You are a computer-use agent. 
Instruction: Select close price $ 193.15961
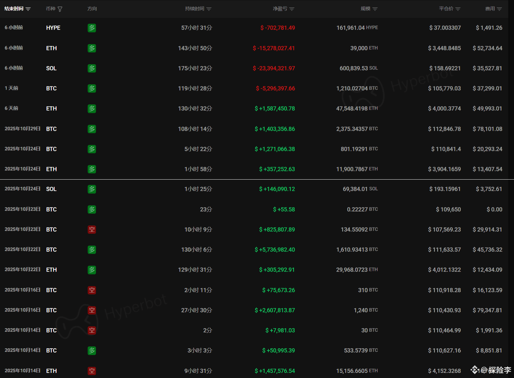click(445, 189)
